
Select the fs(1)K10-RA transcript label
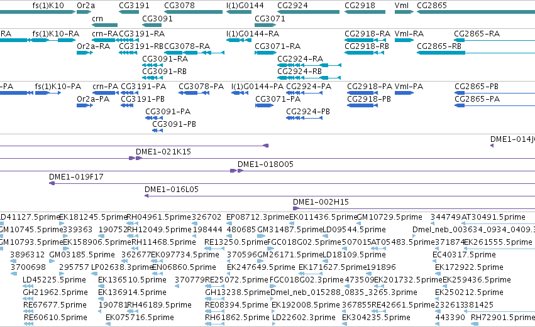(56, 34)
